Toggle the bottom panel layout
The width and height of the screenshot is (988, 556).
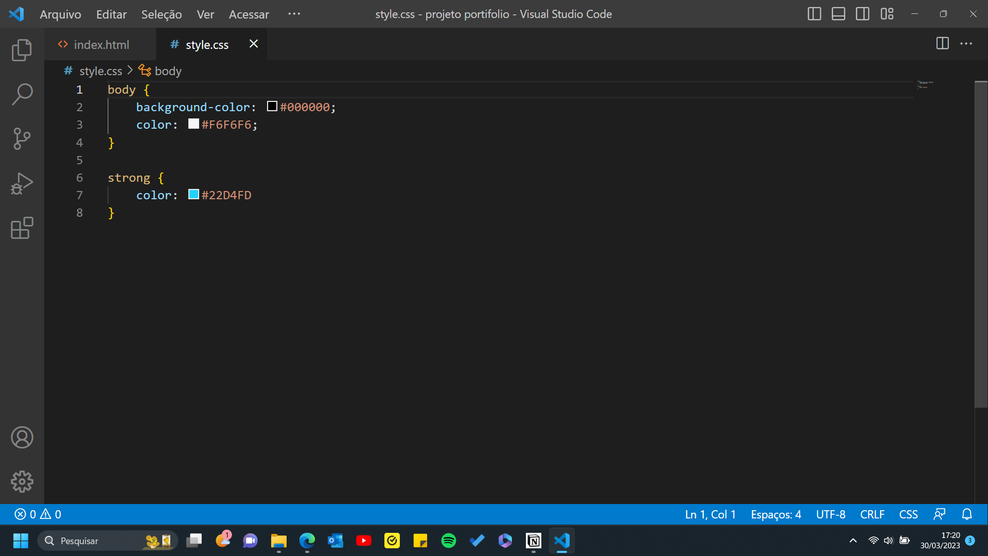pos(838,14)
